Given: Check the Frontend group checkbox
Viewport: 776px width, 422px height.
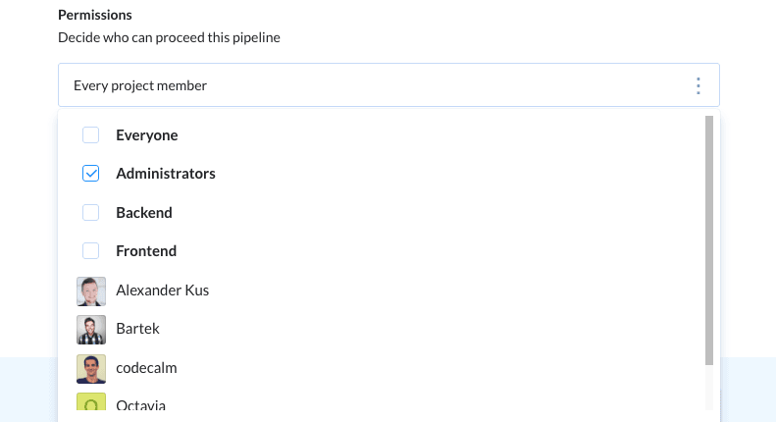Looking at the screenshot, I should click(x=91, y=251).
